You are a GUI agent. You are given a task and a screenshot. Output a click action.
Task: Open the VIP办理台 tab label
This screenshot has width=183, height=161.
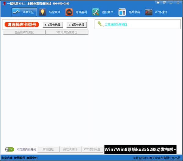tap(161, 12)
